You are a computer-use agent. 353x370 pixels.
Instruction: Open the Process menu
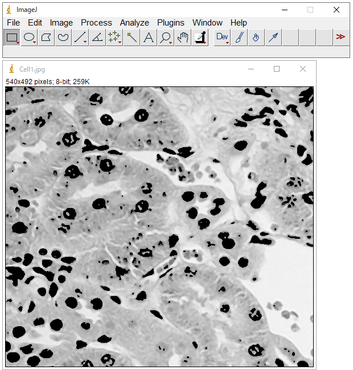click(x=96, y=23)
